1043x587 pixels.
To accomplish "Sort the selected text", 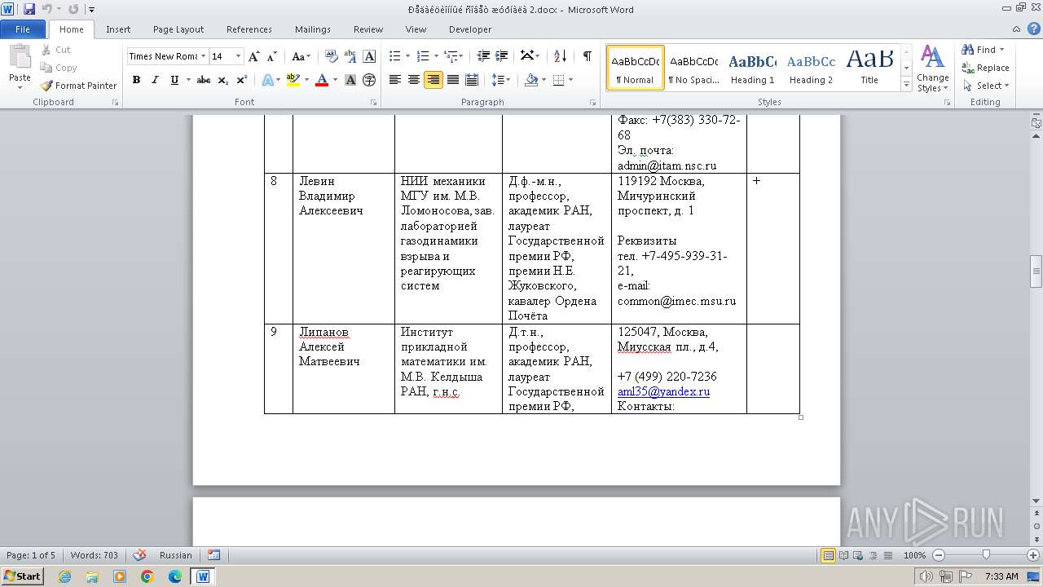I will 560,56.
